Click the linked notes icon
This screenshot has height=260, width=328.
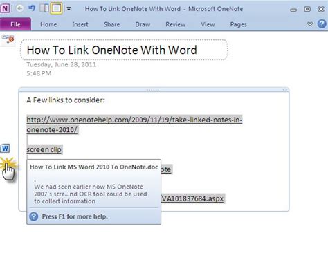(8, 39)
